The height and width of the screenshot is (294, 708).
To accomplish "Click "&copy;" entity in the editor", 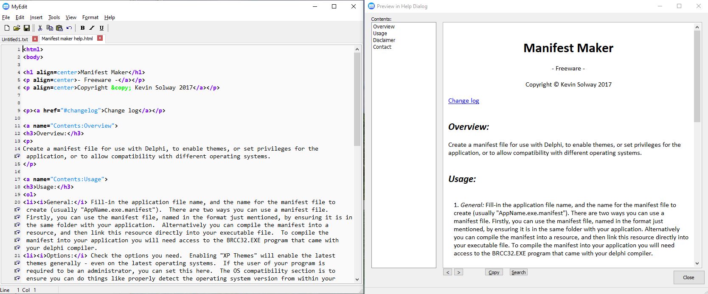I will [x=121, y=88].
